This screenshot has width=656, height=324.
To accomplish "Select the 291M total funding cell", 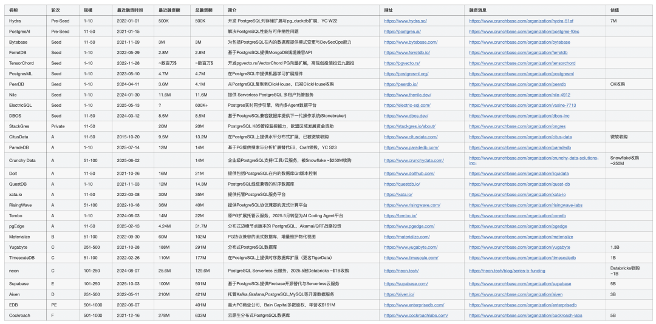I will [207, 248].
